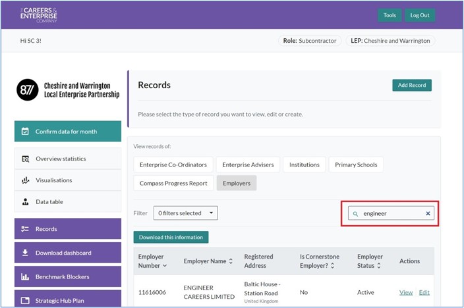Click the Data table sidebar icon

coord(25,202)
